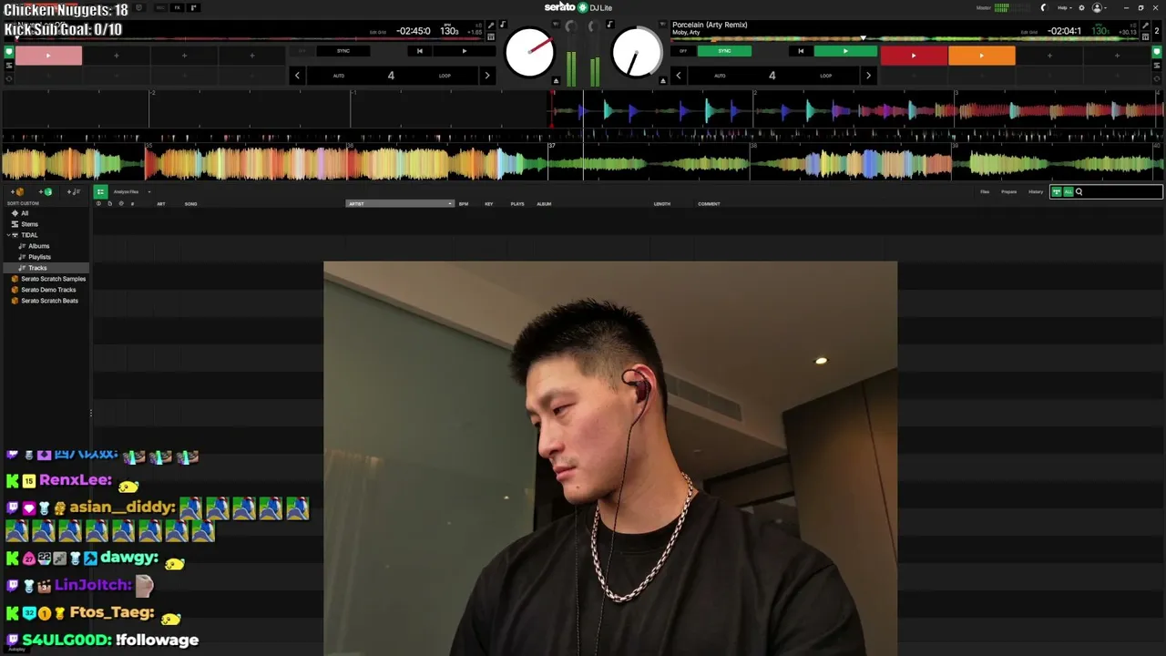
Task: Open TIDAL Albums
Action: pos(38,246)
